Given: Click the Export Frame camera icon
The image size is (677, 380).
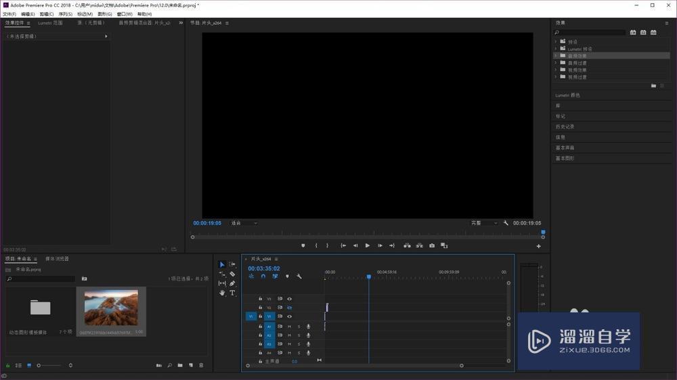Looking at the screenshot, I should click(x=432, y=245).
